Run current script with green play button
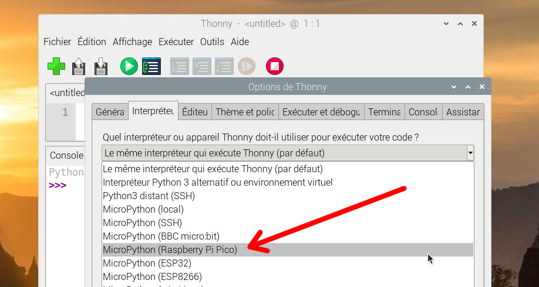The image size is (539, 287). click(x=129, y=66)
